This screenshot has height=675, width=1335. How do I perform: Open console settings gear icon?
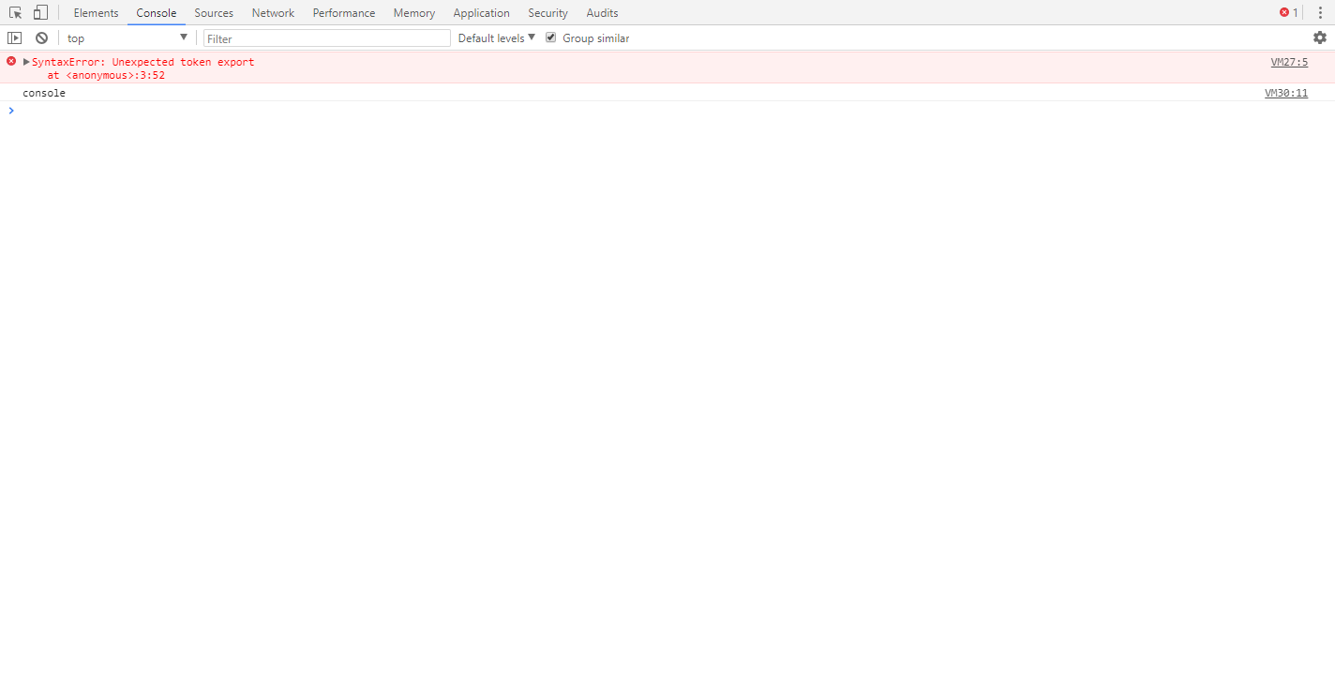click(x=1320, y=37)
